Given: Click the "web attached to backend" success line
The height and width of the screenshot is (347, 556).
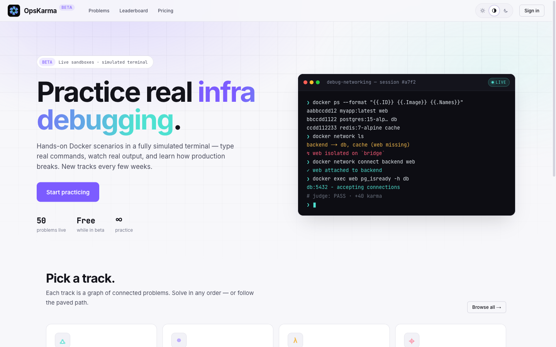Looking at the screenshot, I should pyautogui.click(x=344, y=170).
